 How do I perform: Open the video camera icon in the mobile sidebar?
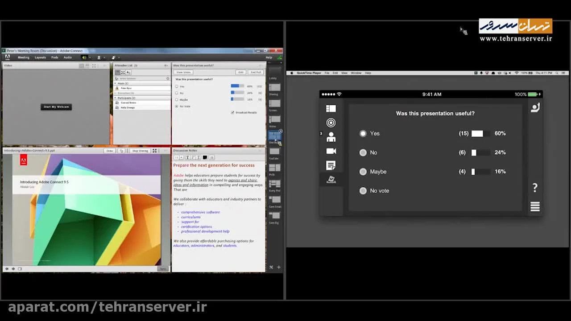tap(331, 151)
